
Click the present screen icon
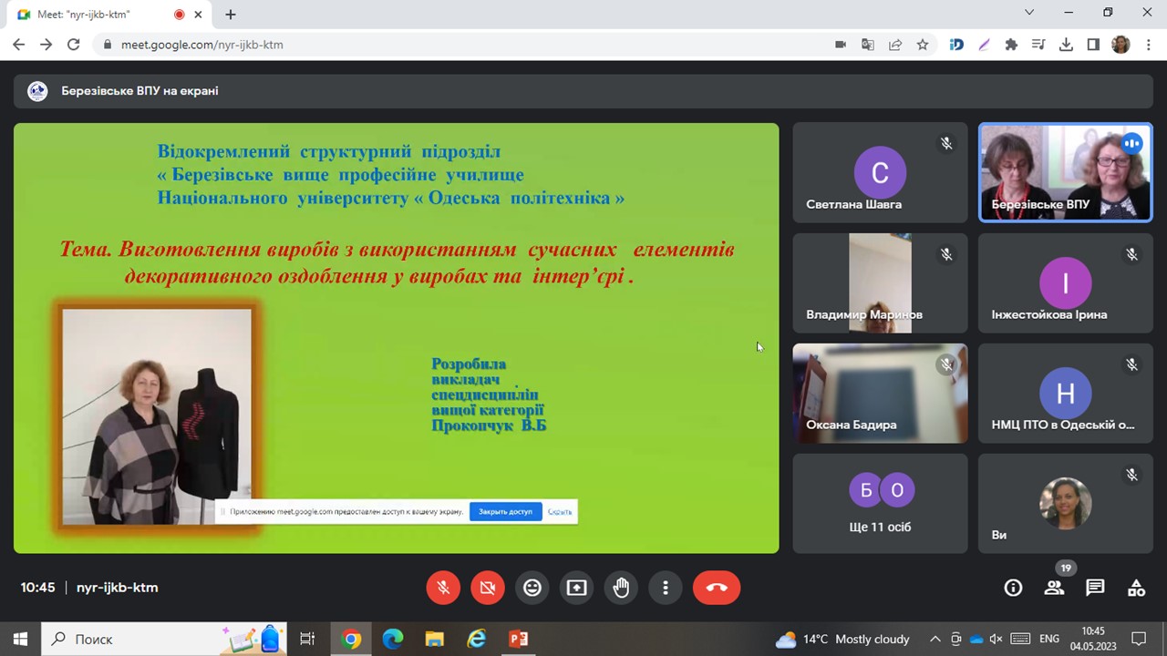(x=576, y=588)
